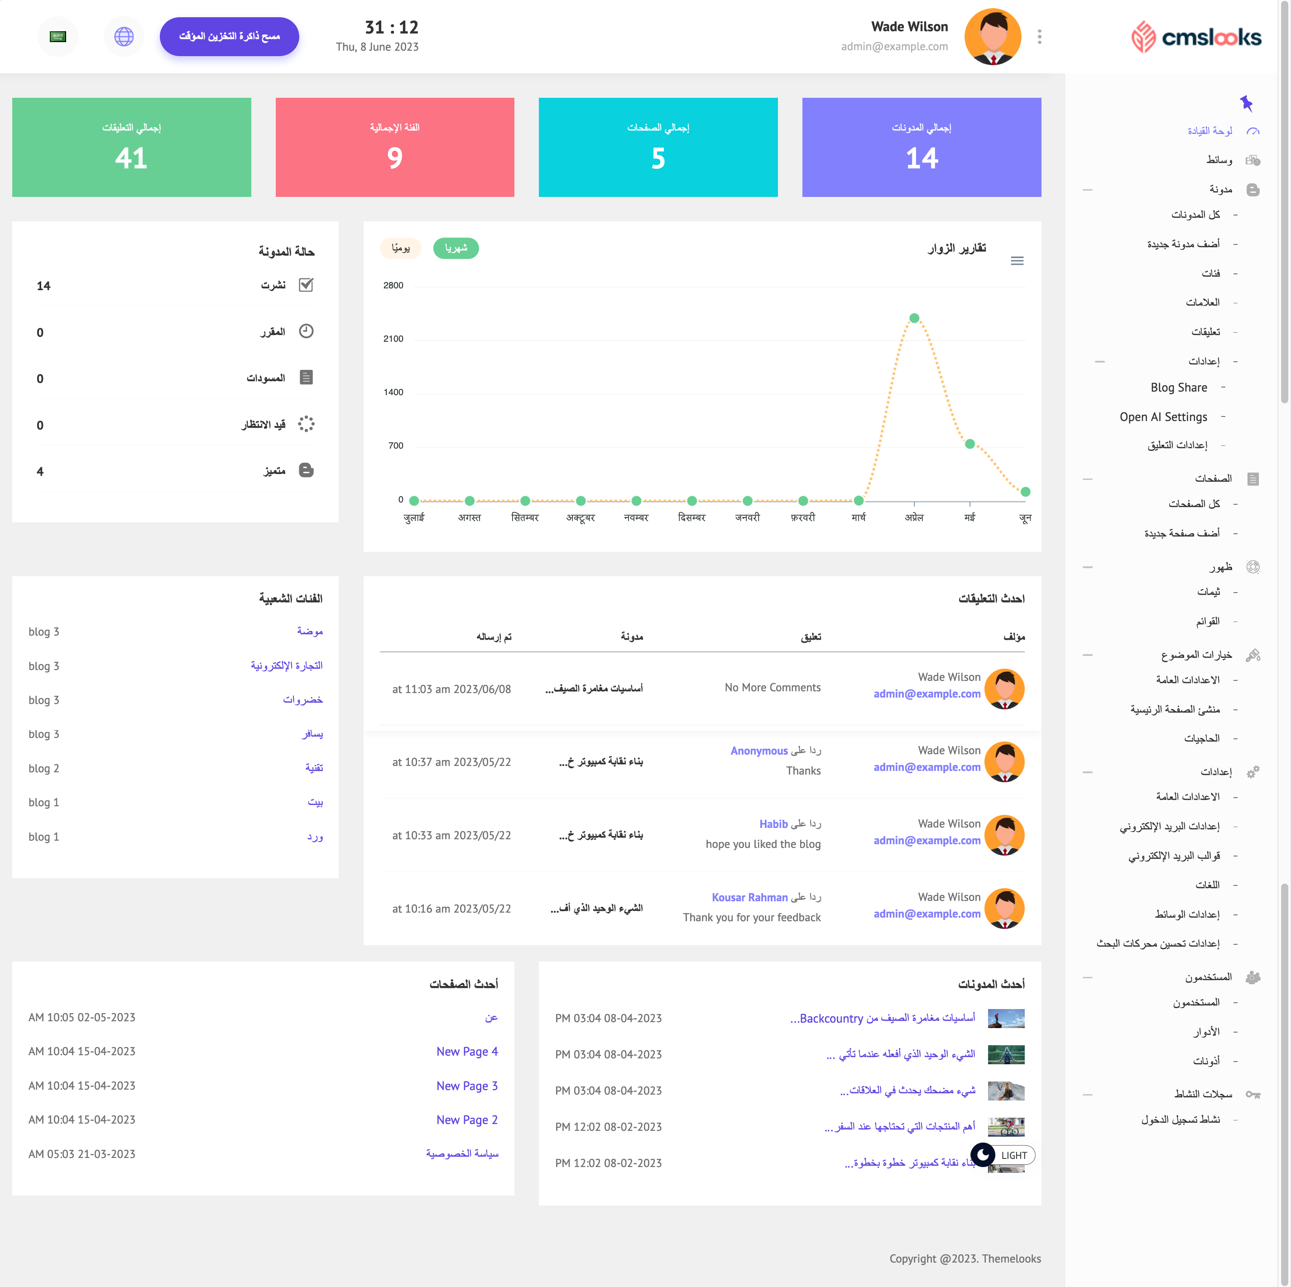Screen dimensions: 1291x1287
Task: Open the three-dot user menu
Action: [x=1039, y=36]
